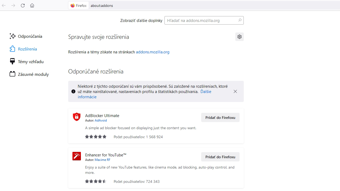Reload the current page
The width and height of the screenshot is (340, 191).
tap(23, 5)
